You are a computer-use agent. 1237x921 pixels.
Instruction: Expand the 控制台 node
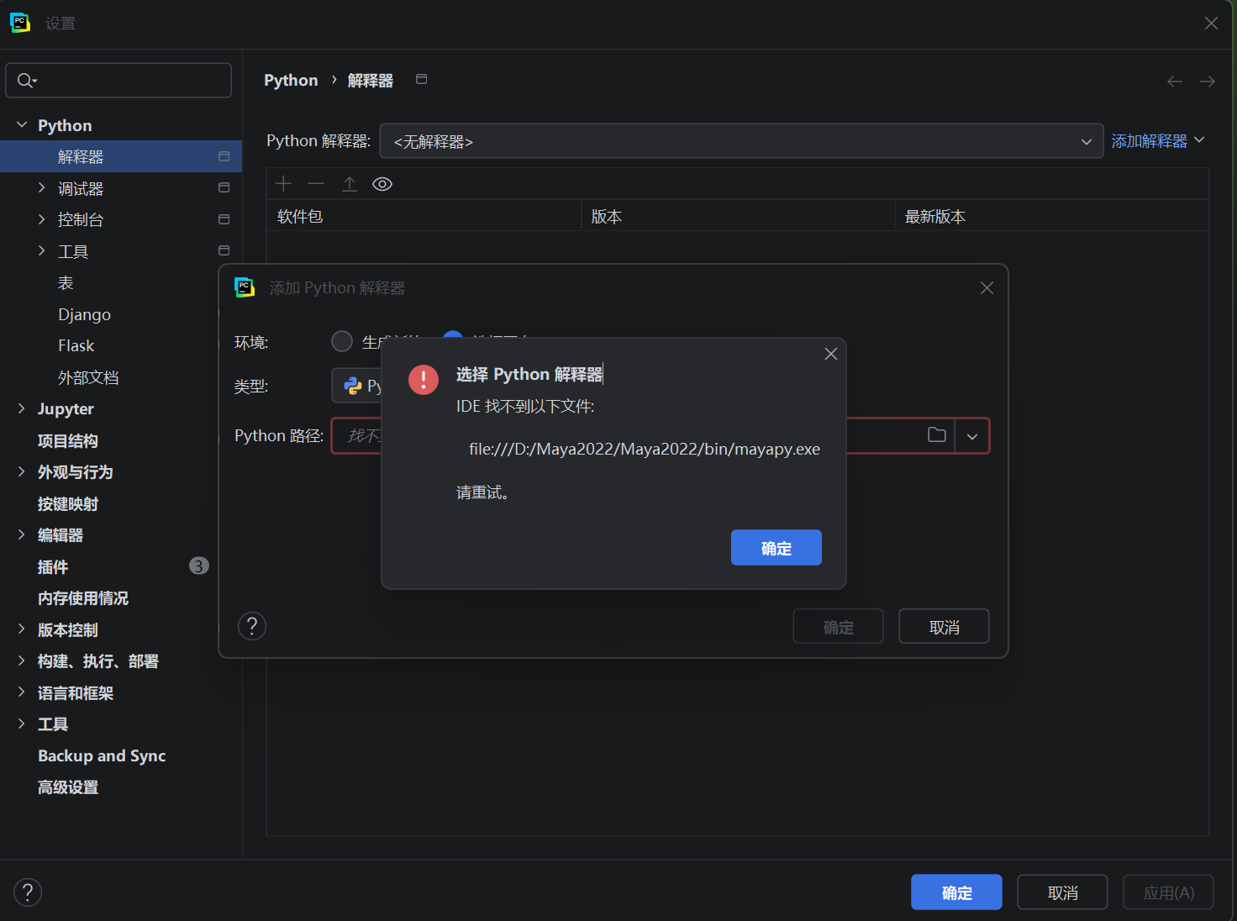pyautogui.click(x=42, y=219)
